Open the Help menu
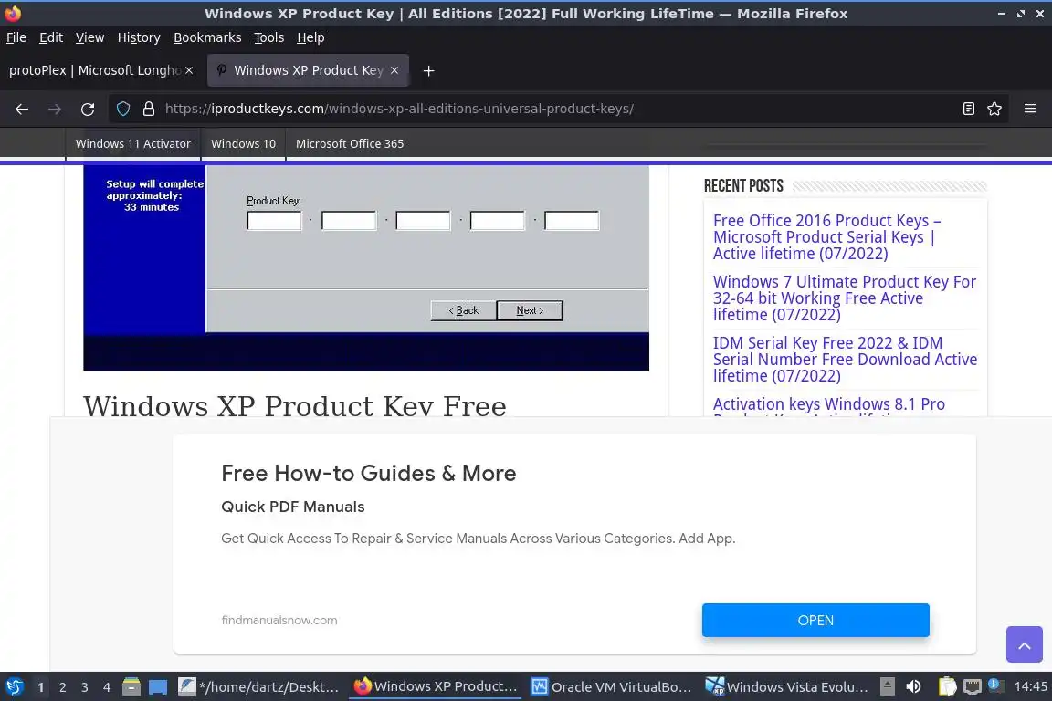Screen dimensions: 1052x701 point(310,37)
